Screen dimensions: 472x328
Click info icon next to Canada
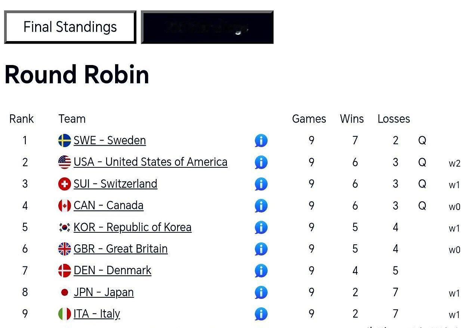point(261,206)
